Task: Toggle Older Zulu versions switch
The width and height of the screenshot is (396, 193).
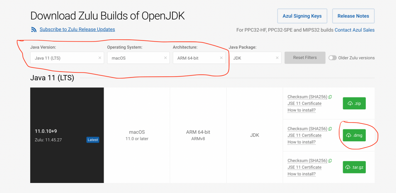Action: pos(333,58)
